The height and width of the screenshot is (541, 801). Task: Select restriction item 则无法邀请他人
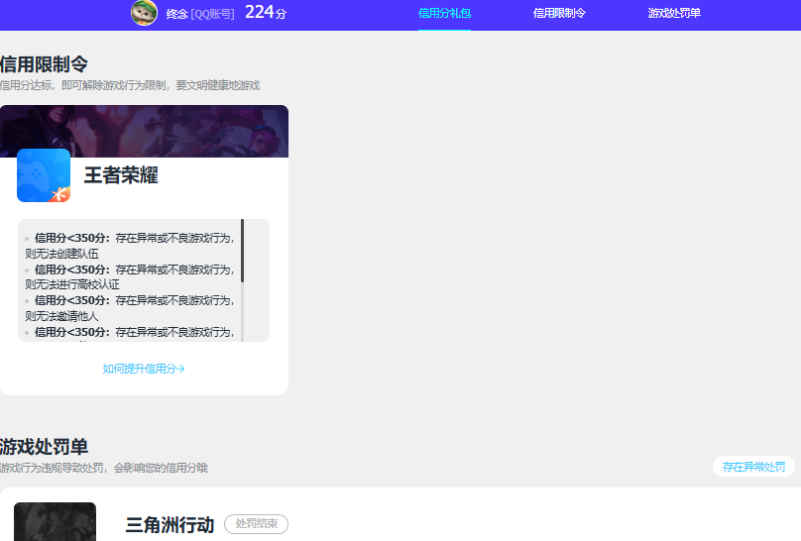(x=61, y=316)
